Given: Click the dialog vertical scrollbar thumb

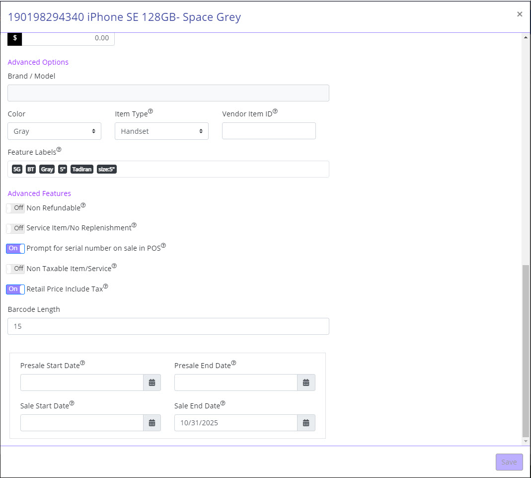Looking at the screenshot, I should coord(526,351).
